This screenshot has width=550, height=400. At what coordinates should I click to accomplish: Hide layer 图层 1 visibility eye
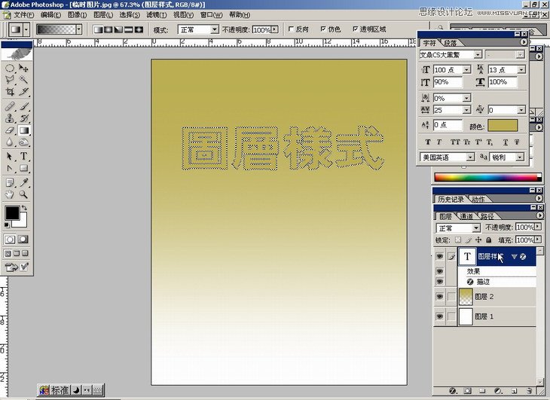click(x=439, y=316)
